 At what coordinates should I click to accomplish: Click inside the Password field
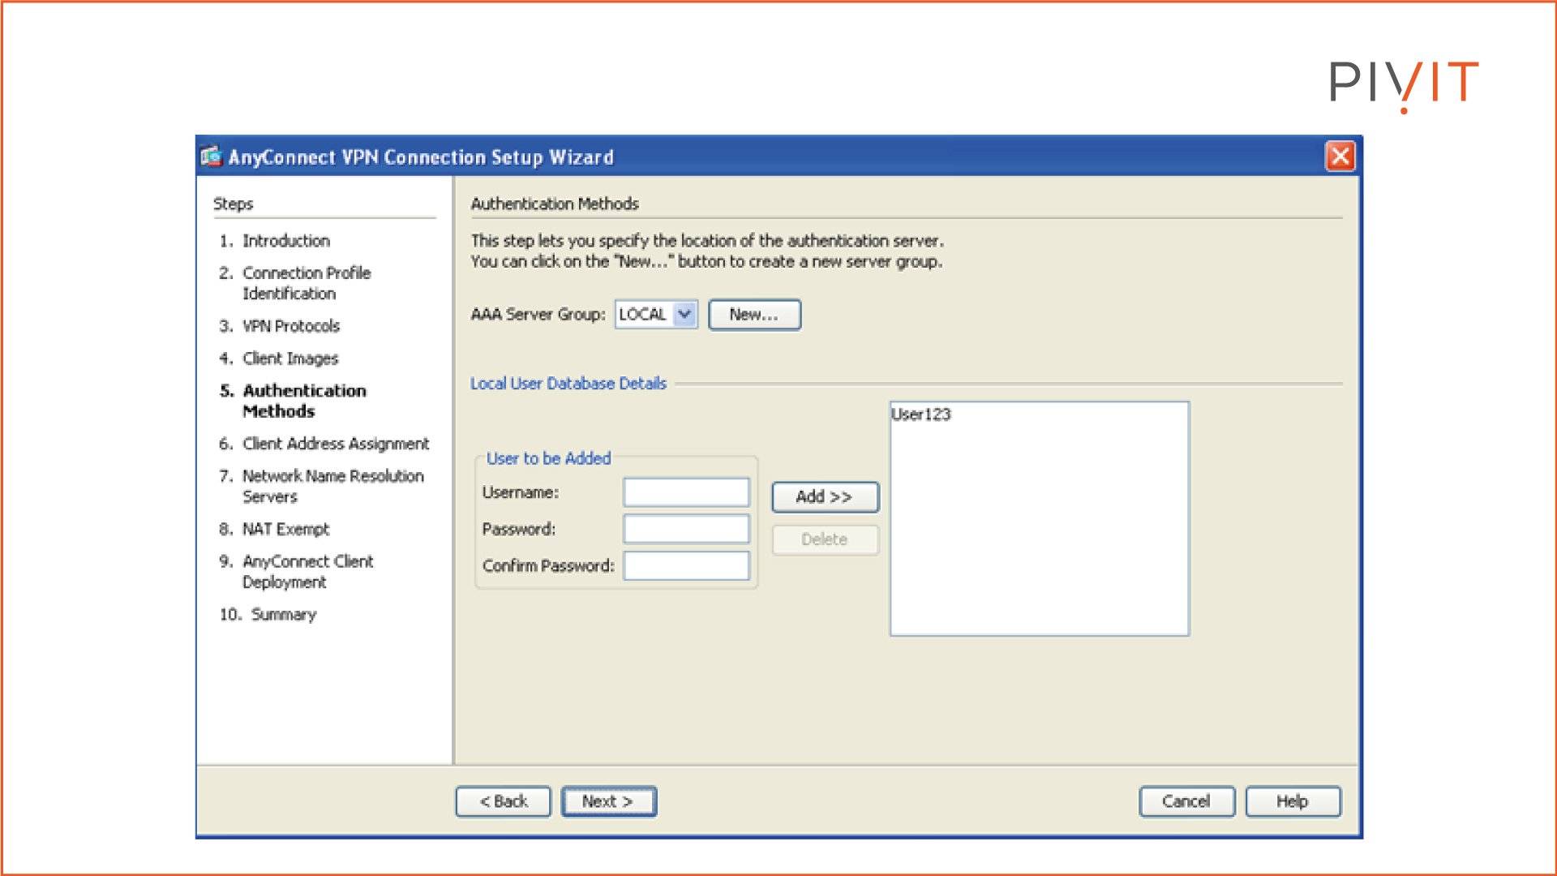pos(685,528)
